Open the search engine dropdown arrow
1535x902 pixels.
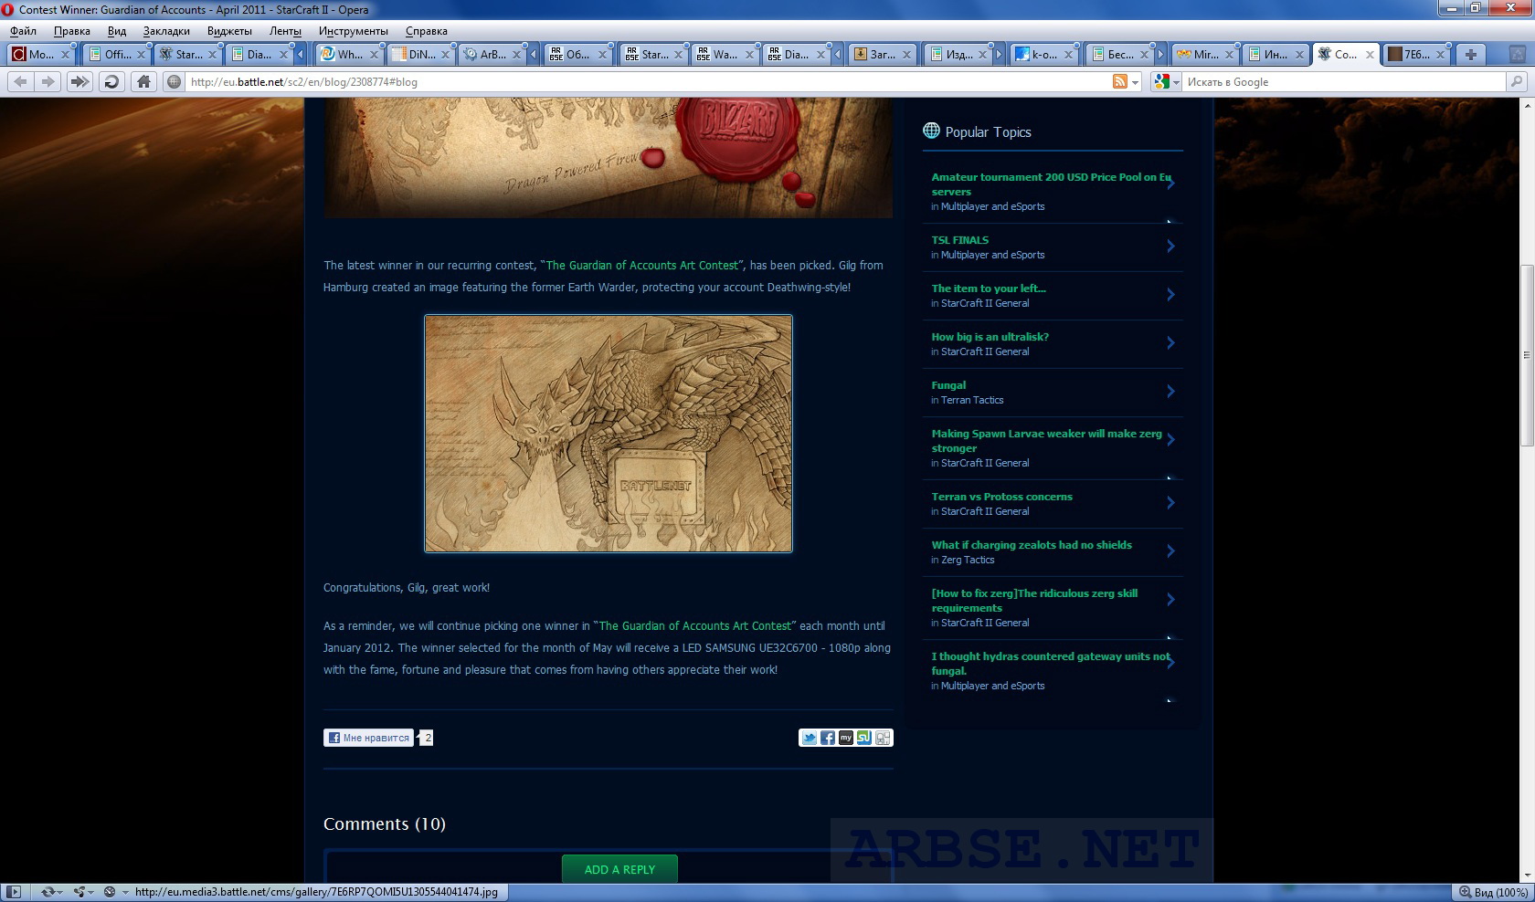click(x=1176, y=82)
